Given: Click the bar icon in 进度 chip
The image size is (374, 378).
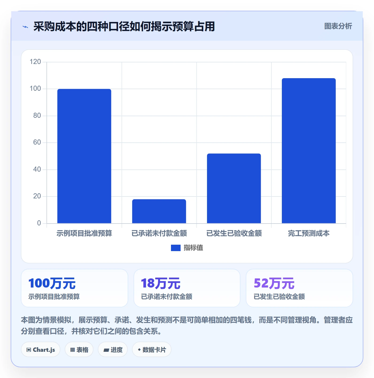Looking at the screenshot, I should coord(106,350).
